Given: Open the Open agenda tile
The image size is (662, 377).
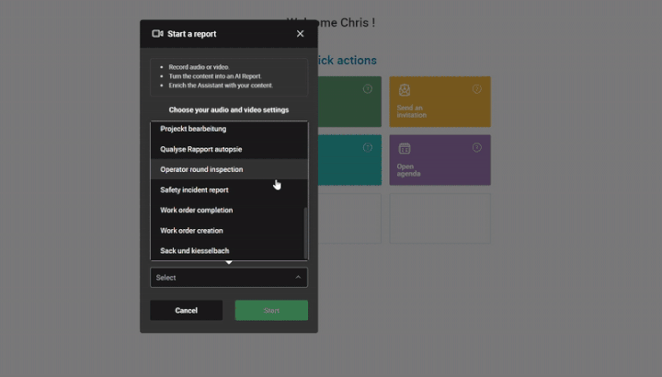Looking at the screenshot, I should tap(439, 160).
